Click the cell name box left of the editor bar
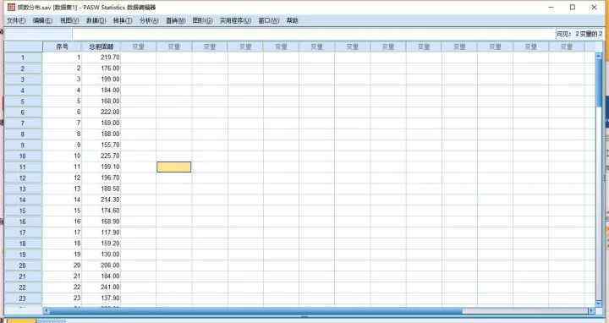 (38, 34)
